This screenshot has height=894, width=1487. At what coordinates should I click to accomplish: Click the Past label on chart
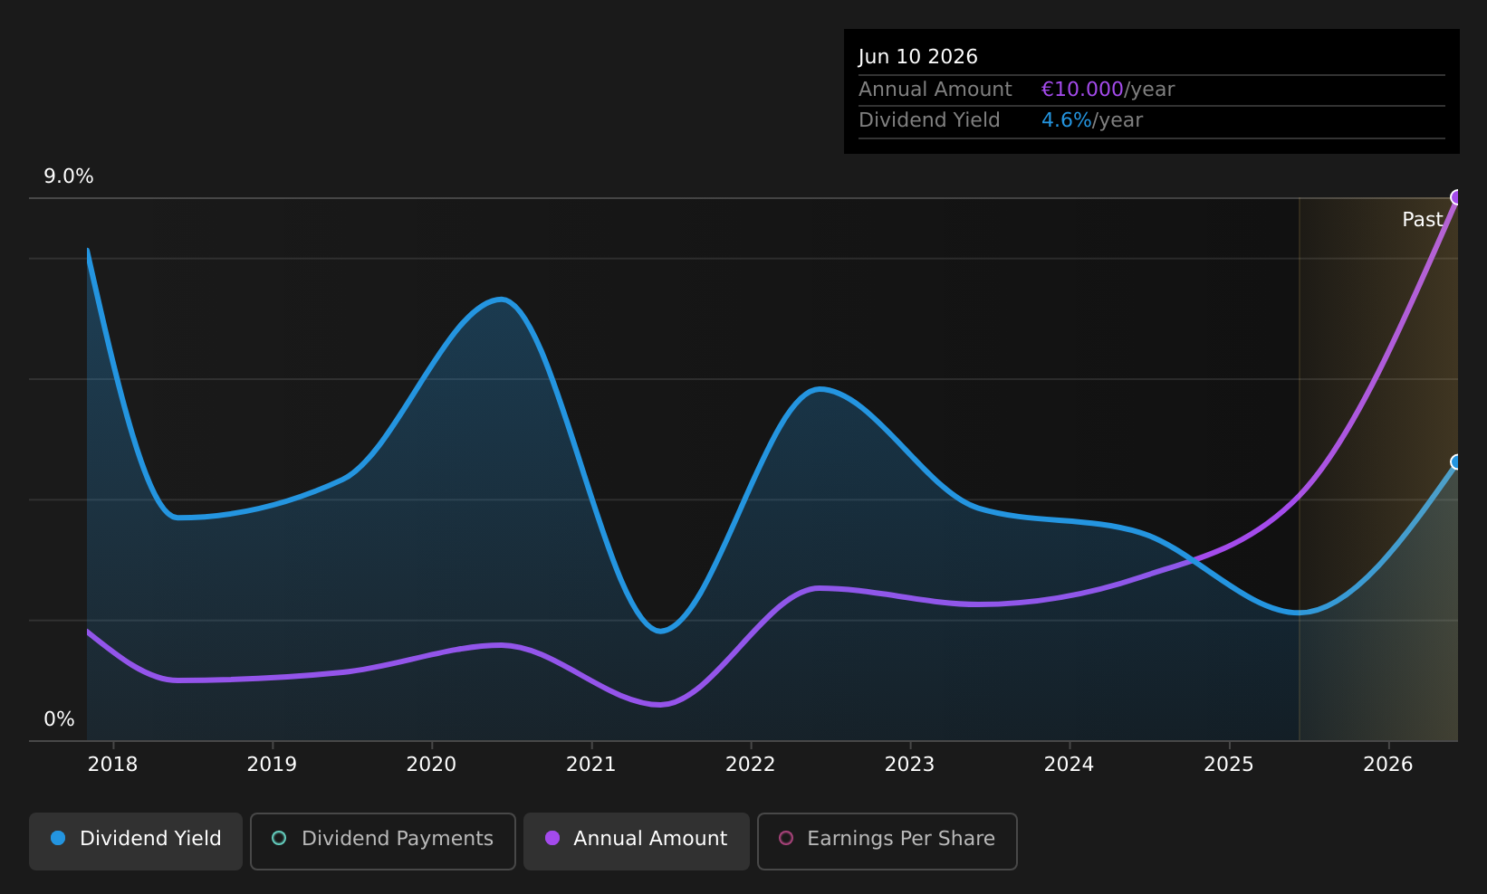(1423, 220)
